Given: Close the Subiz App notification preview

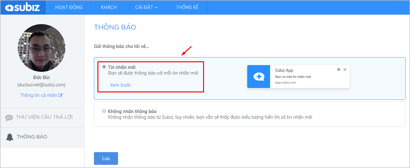Looking at the screenshot, I should point(345,70).
